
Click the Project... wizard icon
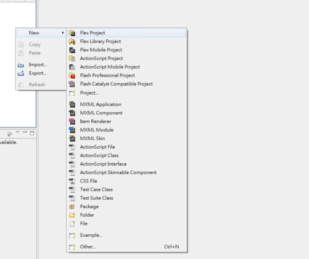[x=72, y=93]
